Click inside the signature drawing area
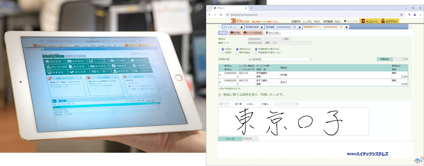 point(293,121)
